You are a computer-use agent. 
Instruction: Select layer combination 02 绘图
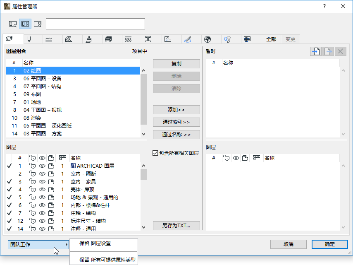73,70
